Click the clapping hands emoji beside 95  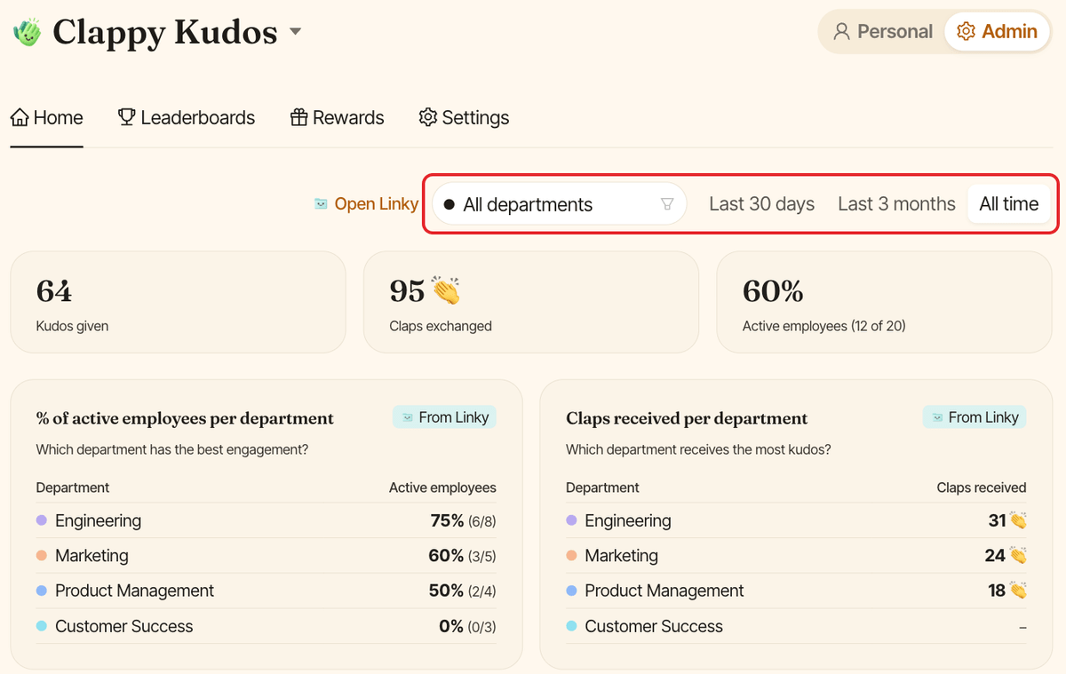[446, 290]
